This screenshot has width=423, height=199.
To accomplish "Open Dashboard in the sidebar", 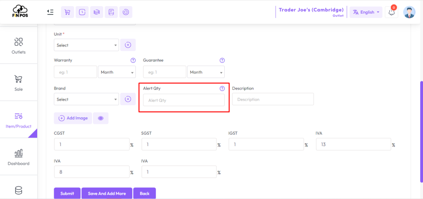I will coord(19,157).
